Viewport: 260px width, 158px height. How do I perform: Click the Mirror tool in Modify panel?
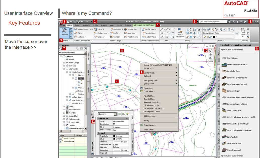click(x=195, y=33)
